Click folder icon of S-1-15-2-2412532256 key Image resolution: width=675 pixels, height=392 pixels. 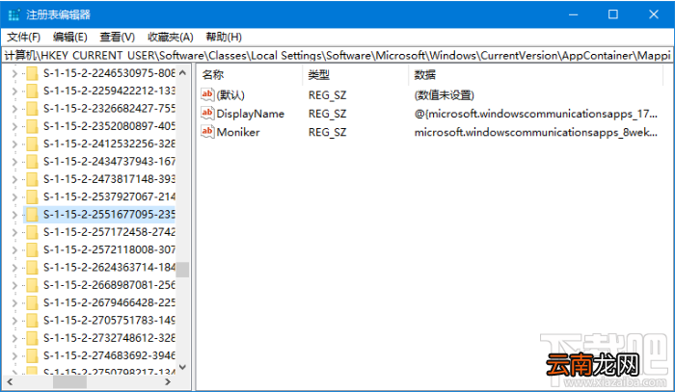click(32, 144)
